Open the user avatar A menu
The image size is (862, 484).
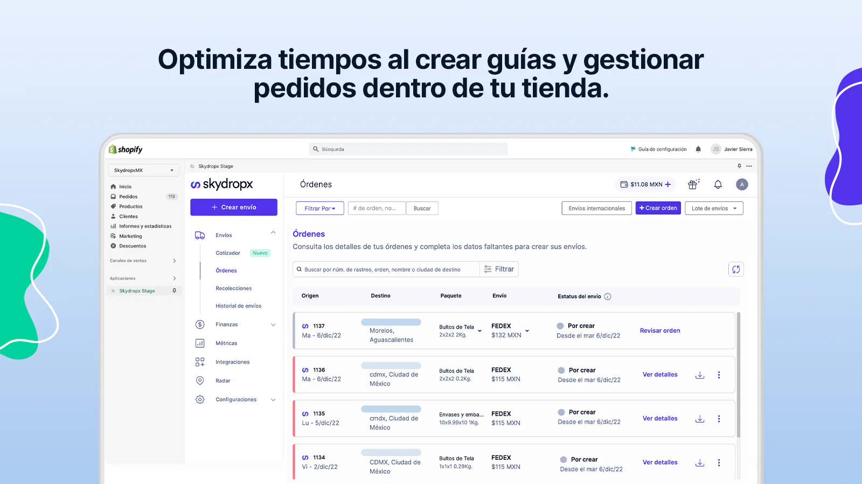coord(742,184)
